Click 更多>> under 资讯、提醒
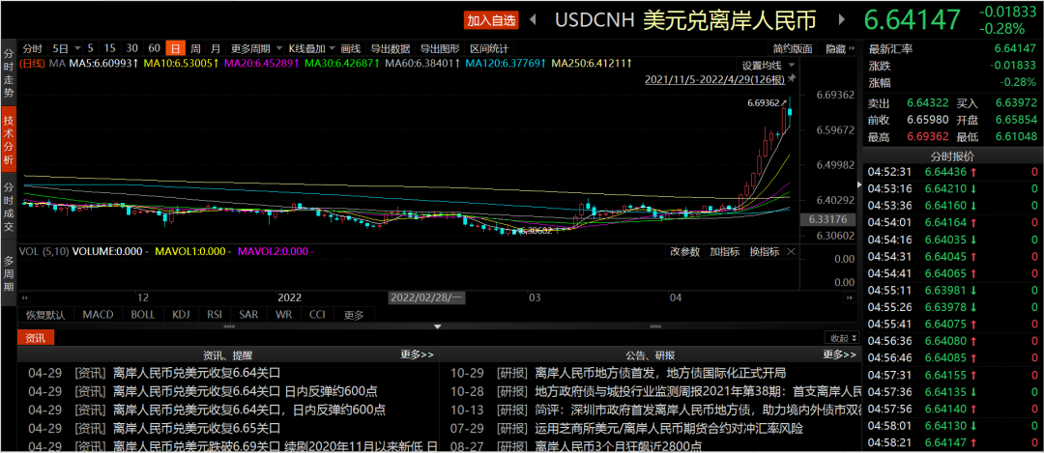1044x453 pixels. 417,354
